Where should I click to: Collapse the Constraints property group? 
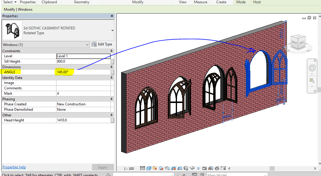[x=112, y=51]
